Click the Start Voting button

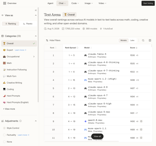pos(148,3)
